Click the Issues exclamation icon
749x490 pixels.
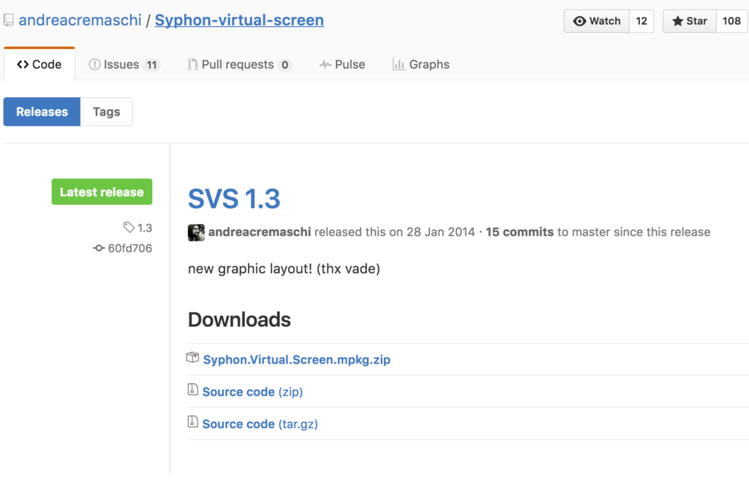pos(94,64)
